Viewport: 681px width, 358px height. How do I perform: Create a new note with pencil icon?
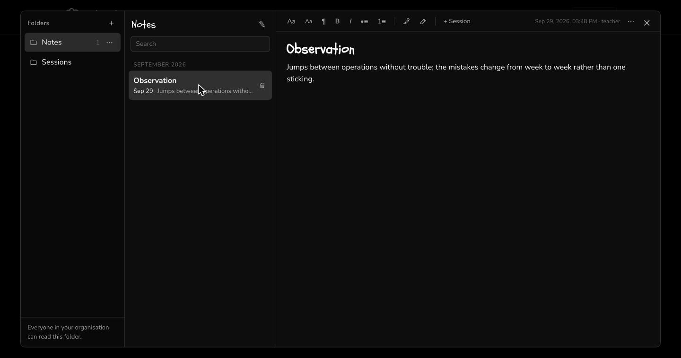[x=262, y=24]
